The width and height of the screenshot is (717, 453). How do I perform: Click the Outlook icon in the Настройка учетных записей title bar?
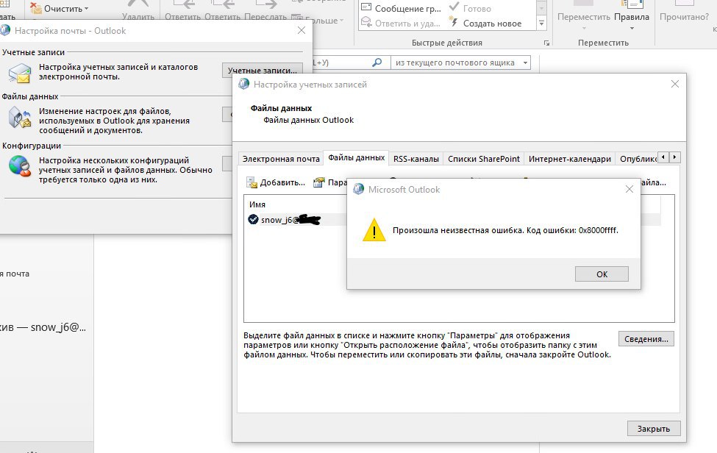(x=244, y=84)
